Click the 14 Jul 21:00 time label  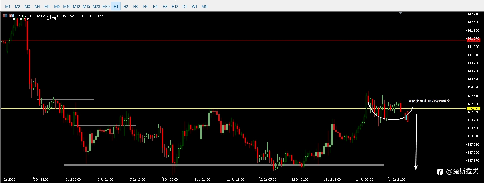click(397, 179)
